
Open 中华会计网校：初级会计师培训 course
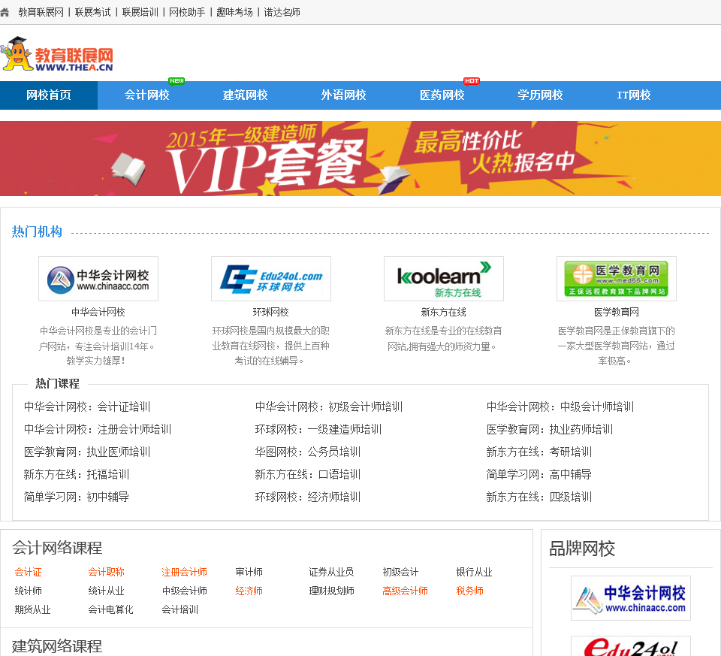point(329,407)
